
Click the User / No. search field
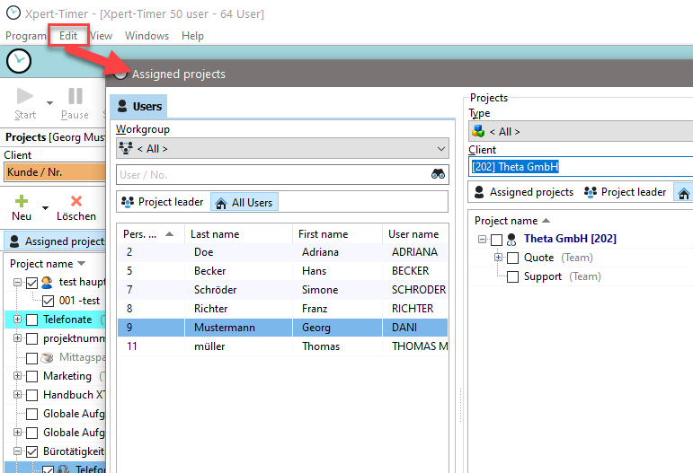tap(270, 175)
